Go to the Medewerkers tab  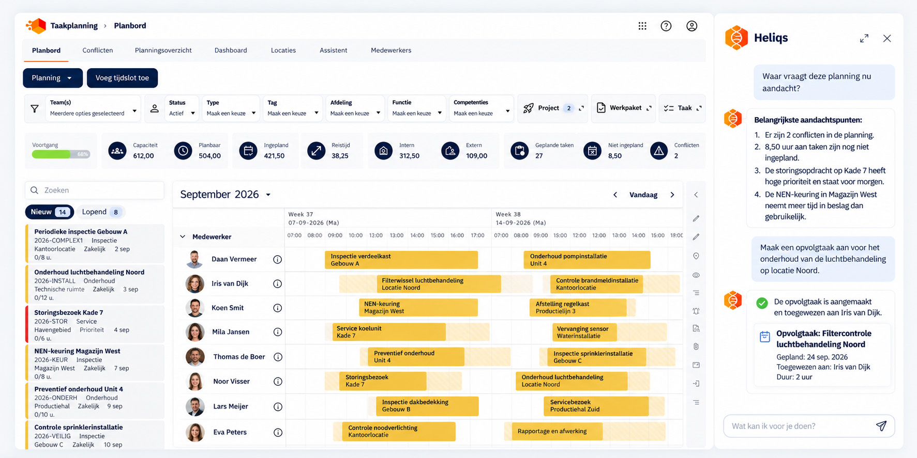391,50
